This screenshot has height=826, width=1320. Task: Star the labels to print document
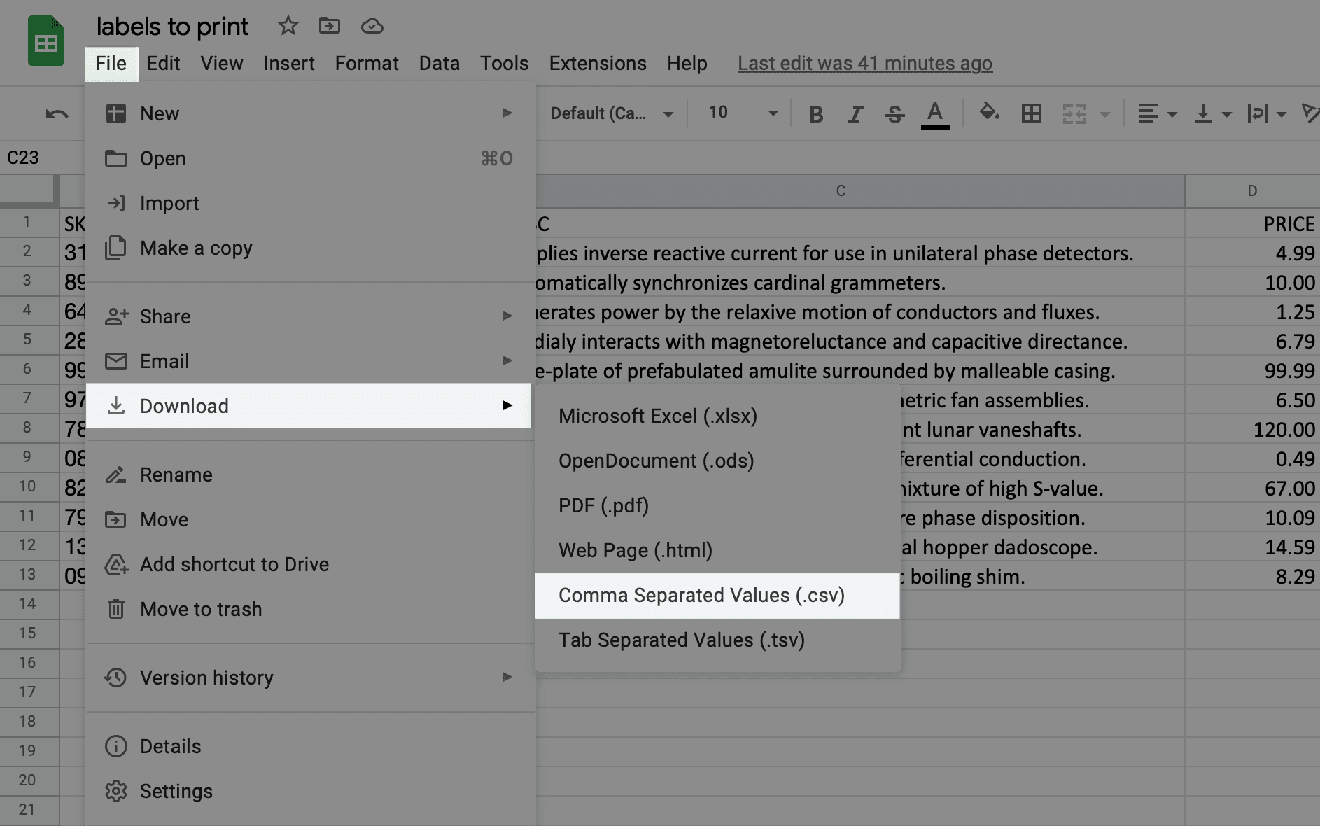(x=288, y=27)
